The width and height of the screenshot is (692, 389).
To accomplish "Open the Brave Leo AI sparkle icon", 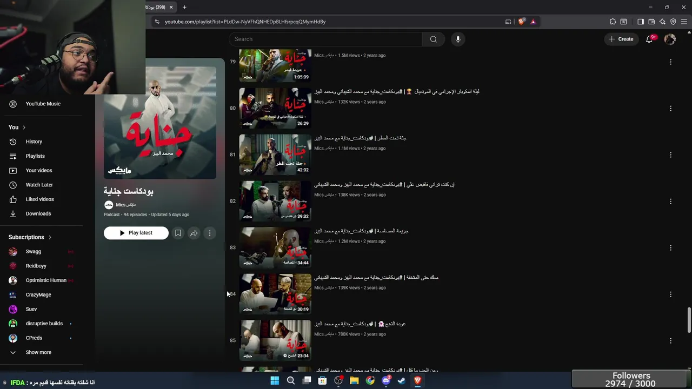I will [662, 22].
